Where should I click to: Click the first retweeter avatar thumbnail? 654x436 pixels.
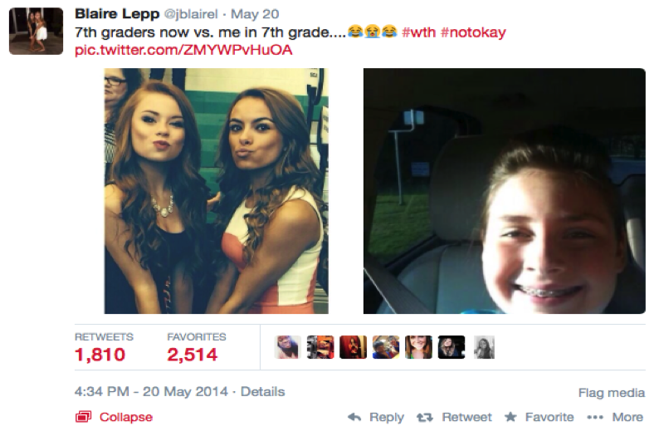point(287,347)
